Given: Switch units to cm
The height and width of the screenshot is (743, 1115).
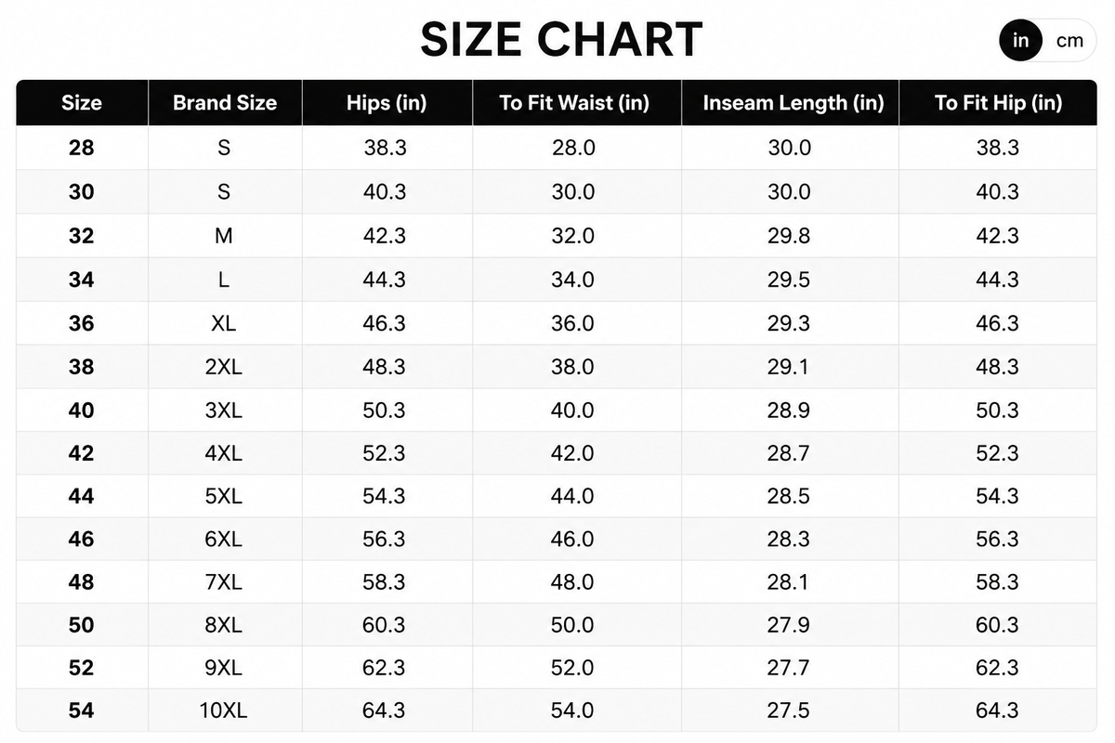Looking at the screenshot, I should [1069, 41].
